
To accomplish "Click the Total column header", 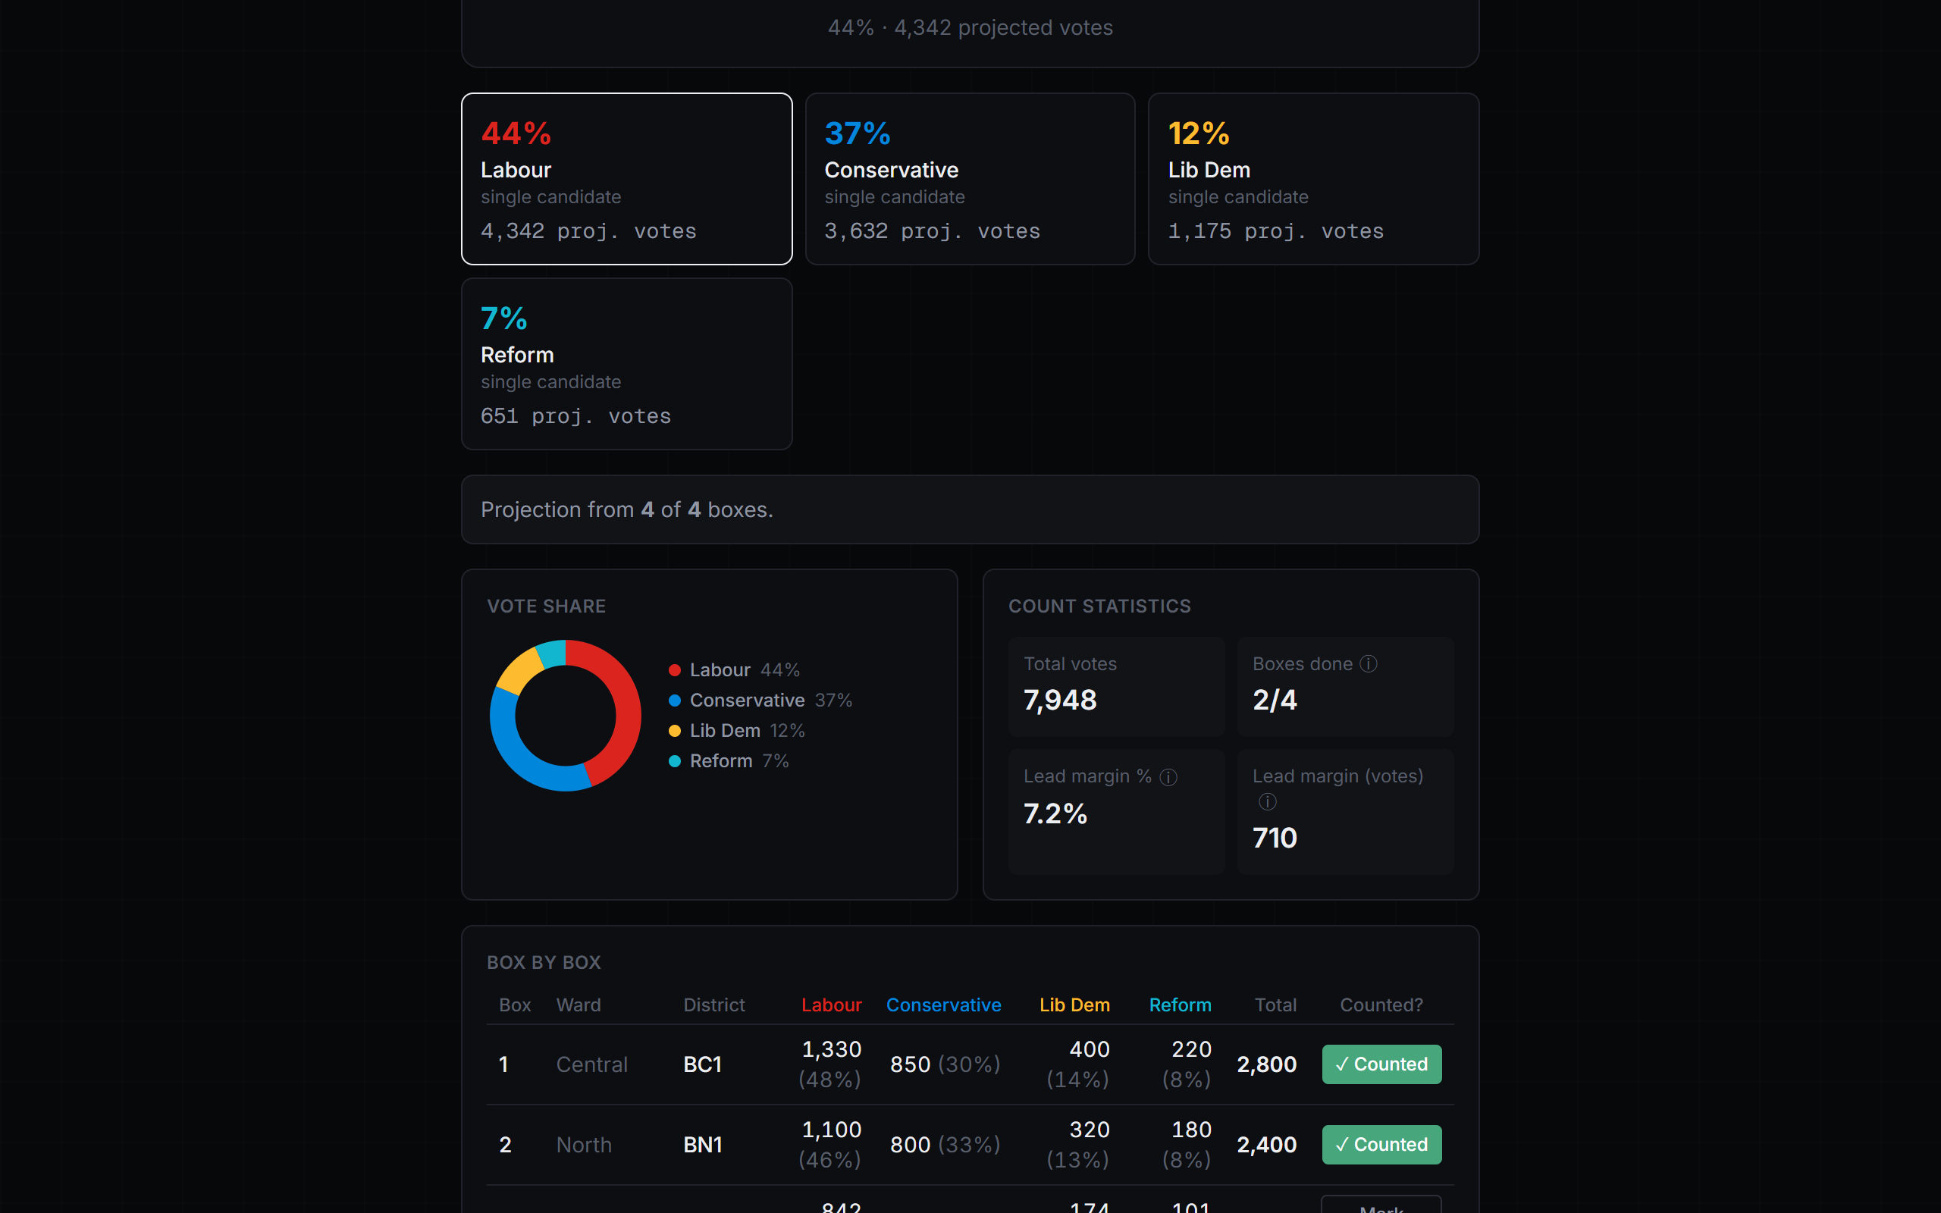I will pos(1275,1005).
